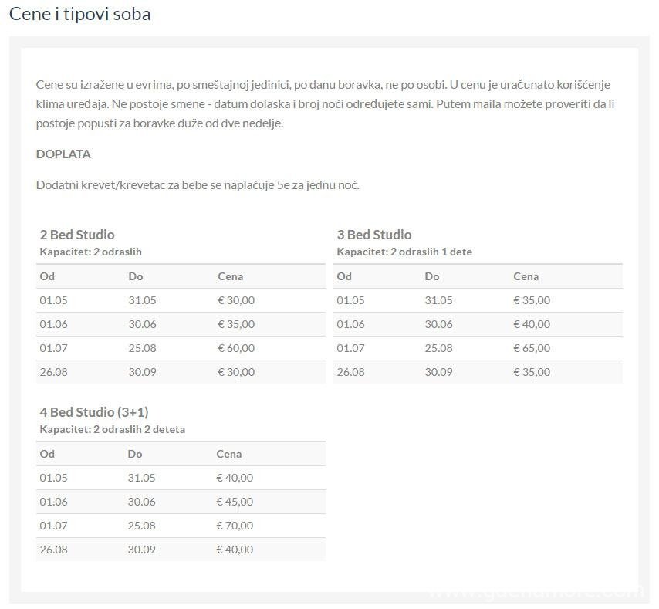Screen dimensions: 659x609
Task: Click 26.08 date in 4 Bed Studio table
Action: click(x=54, y=550)
